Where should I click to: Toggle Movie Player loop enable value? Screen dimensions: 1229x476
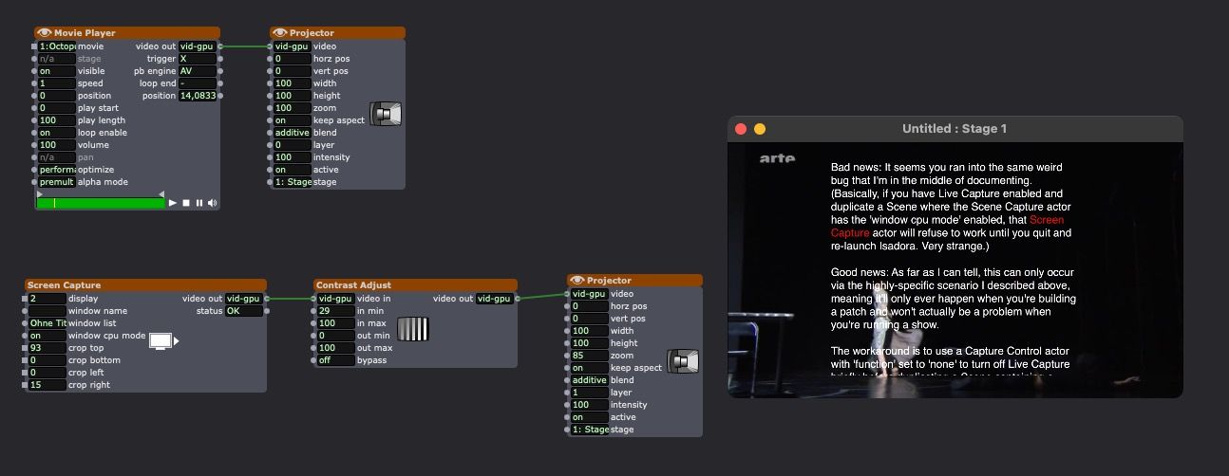(x=56, y=133)
